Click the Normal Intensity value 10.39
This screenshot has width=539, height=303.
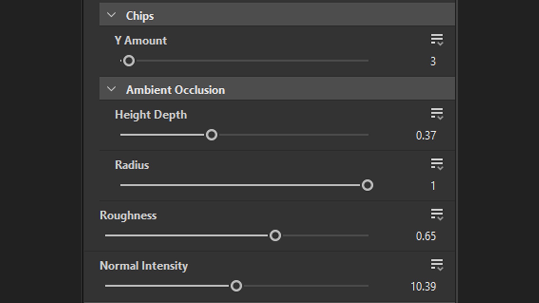coord(423,287)
